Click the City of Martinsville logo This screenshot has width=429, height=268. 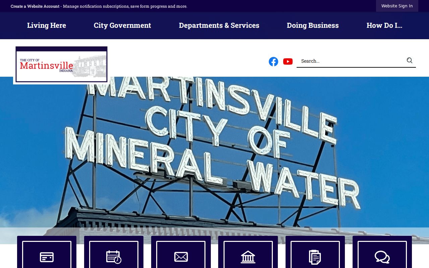(61, 64)
